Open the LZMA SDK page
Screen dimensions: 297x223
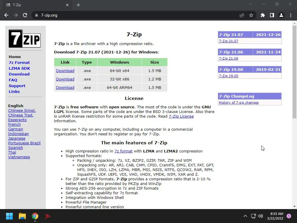(x=19, y=68)
